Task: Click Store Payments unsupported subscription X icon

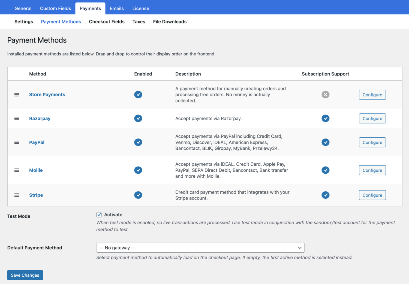Action: [326, 95]
